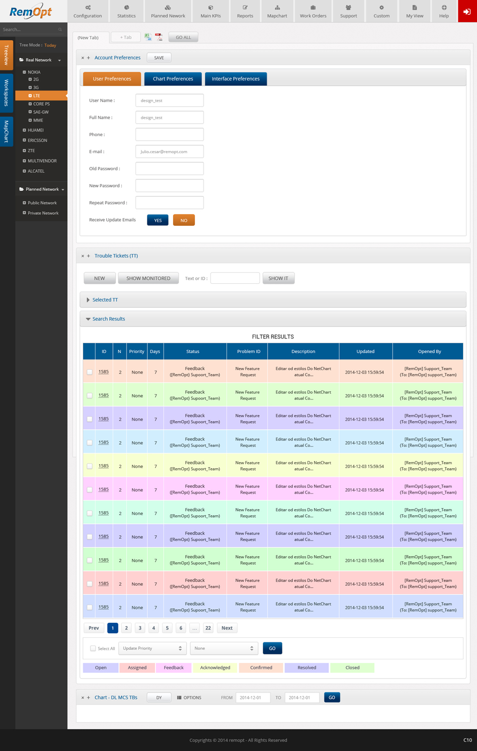Check the Select All checkbox

point(93,648)
